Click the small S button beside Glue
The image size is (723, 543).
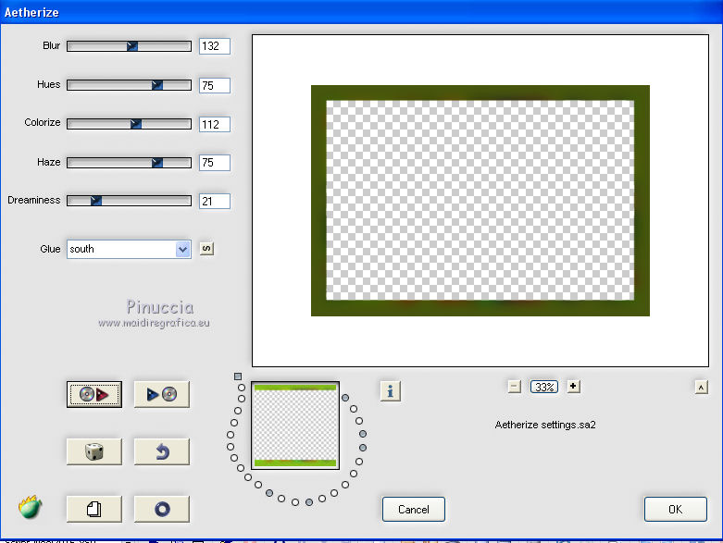(x=206, y=249)
